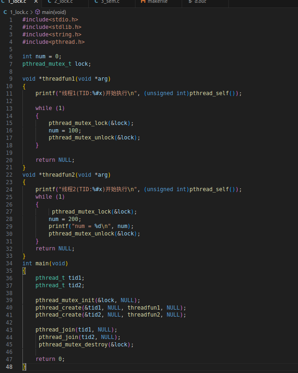Screen dimensions: 298x373
Task: Click the '#include<stdlib.h>' line
Action: [x=52, y=27]
